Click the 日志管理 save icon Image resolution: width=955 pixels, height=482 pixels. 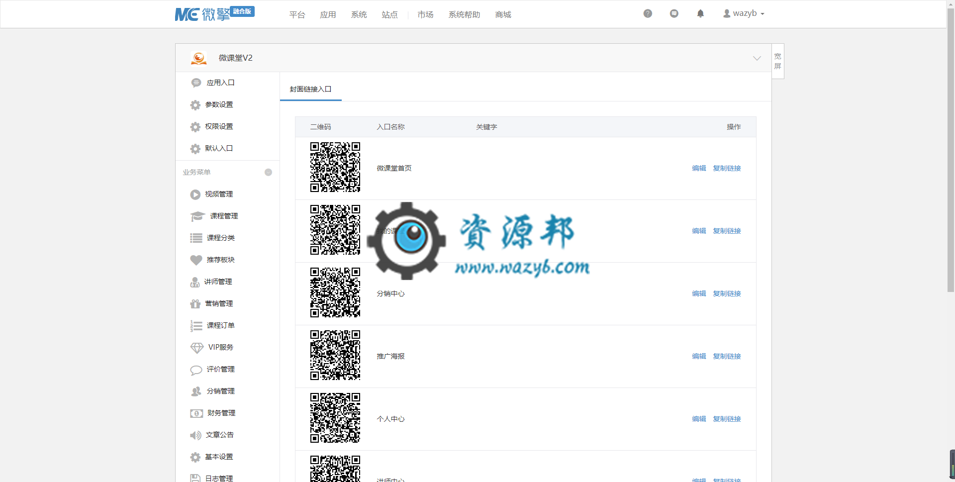[195, 478]
